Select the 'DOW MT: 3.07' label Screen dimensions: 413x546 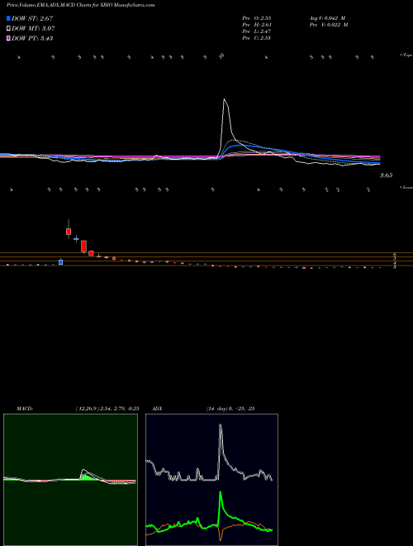(33, 29)
